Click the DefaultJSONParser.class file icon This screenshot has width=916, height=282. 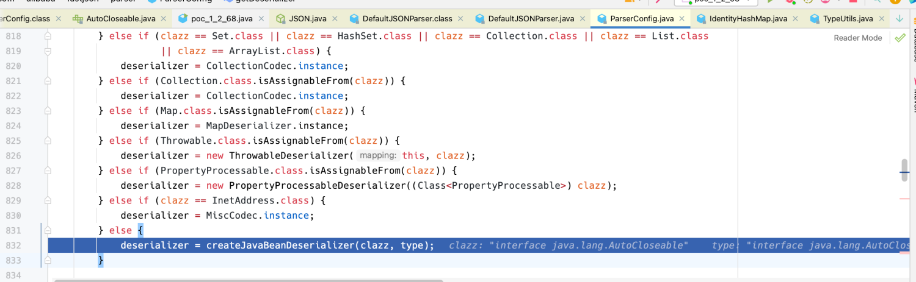[353, 19]
